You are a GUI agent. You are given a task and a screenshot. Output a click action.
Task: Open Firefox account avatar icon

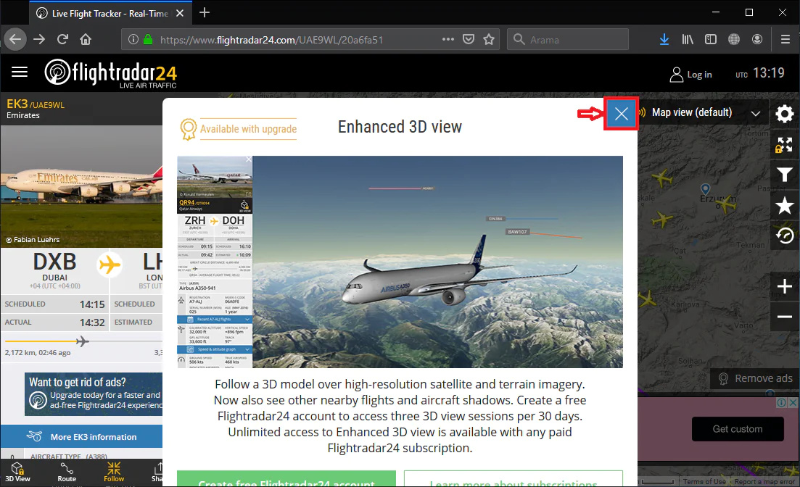(757, 39)
